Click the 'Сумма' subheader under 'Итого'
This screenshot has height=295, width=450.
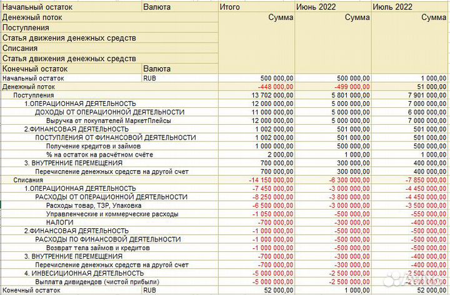(x=281, y=17)
